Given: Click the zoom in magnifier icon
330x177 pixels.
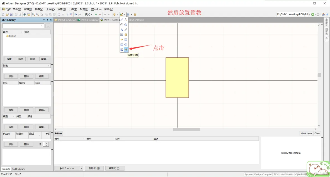Looking at the screenshot, I should pyautogui.click(x=33, y=14).
